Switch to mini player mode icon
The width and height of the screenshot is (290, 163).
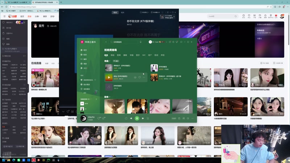pyautogui.click(x=181, y=42)
